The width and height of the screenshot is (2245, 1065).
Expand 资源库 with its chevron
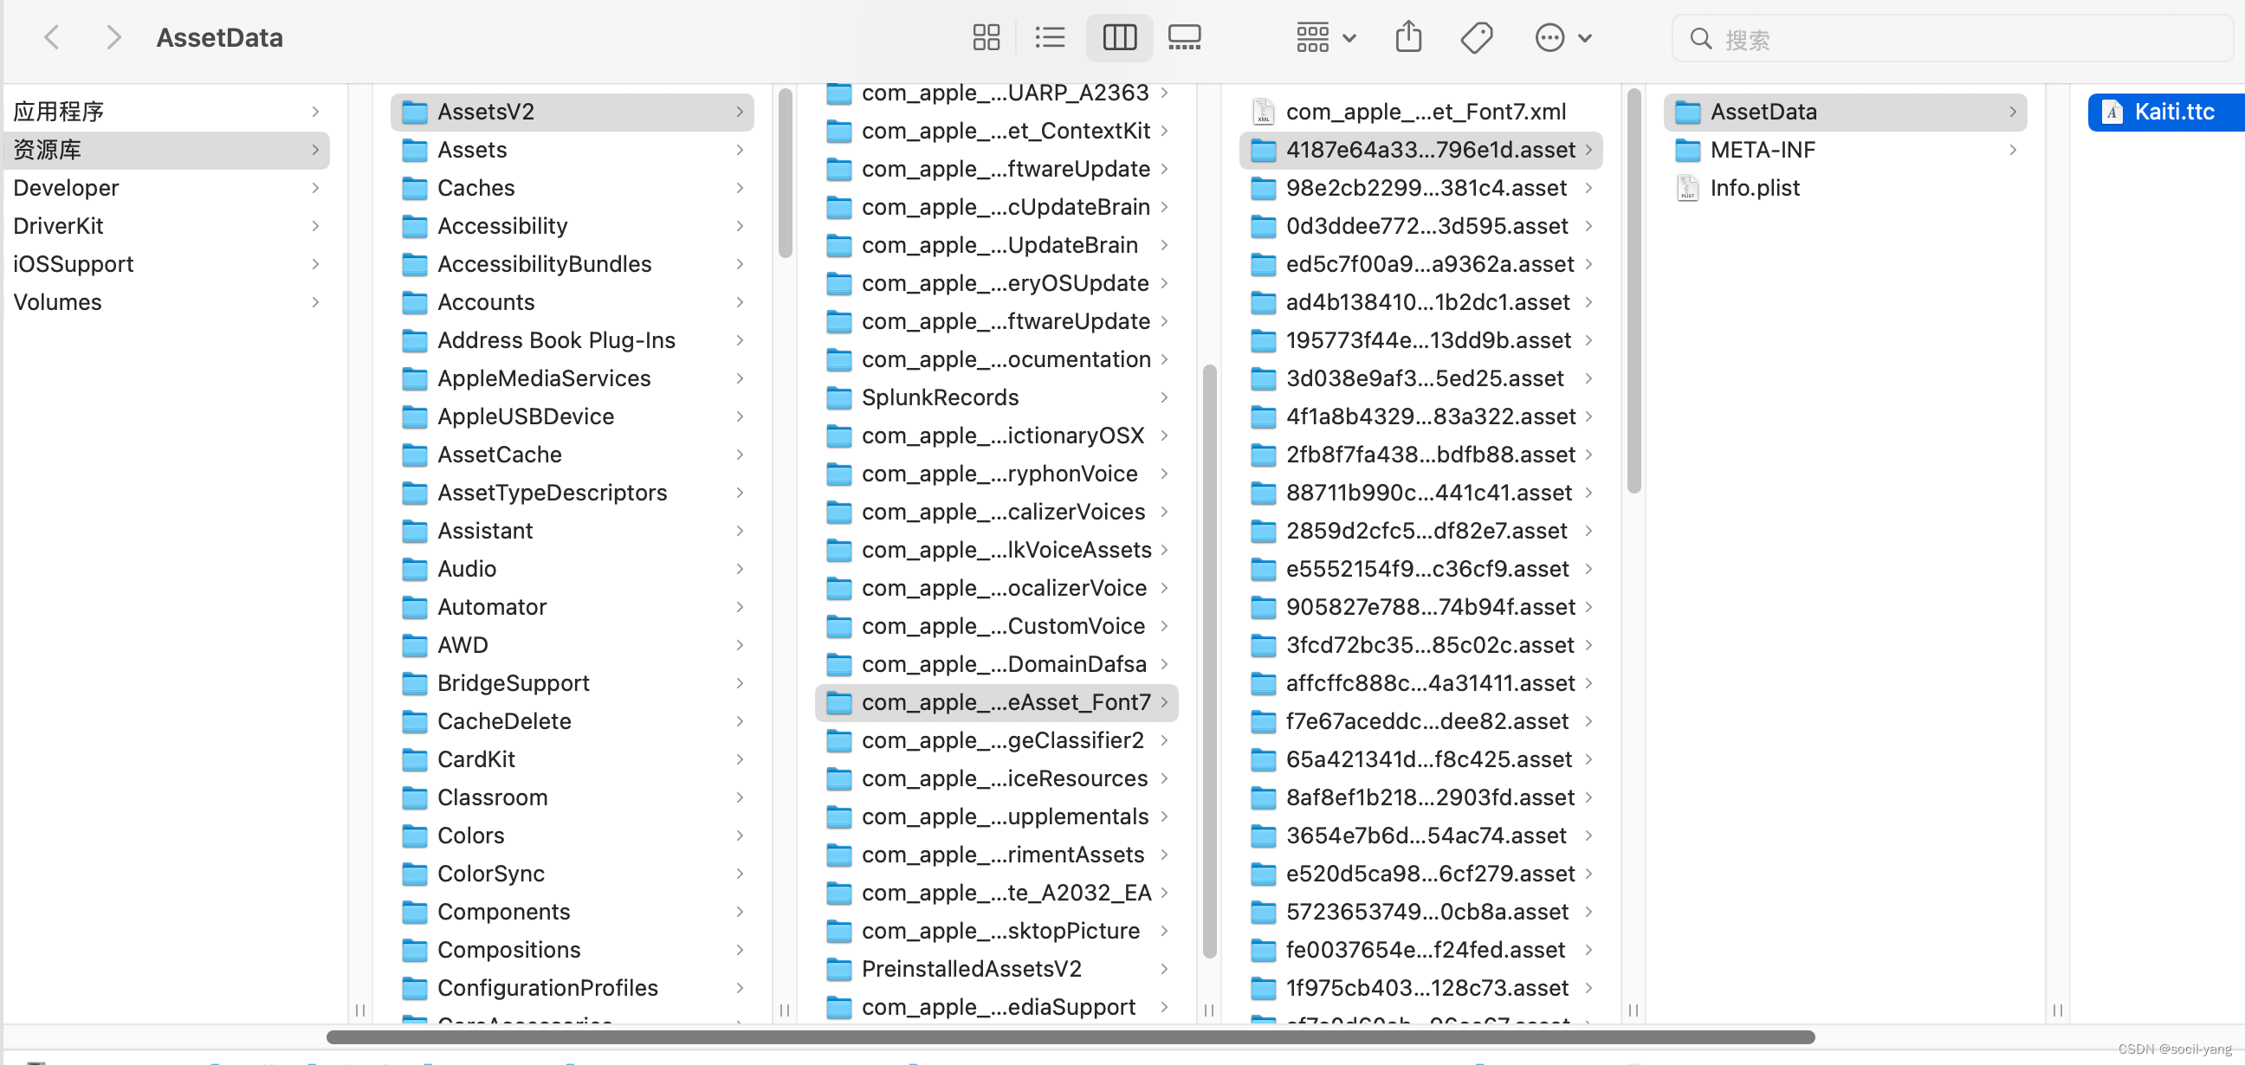click(x=315, y=150)
